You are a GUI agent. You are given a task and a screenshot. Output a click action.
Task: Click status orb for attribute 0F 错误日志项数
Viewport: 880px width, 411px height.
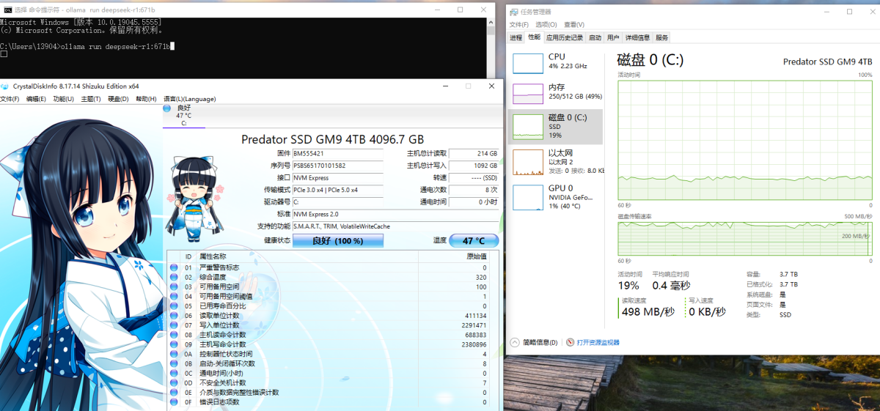click(x=174, y=401)
